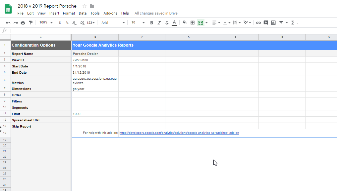This screenshot has width=337, height=191.
Task: Click the Undo icon
Action: point(8,22)
